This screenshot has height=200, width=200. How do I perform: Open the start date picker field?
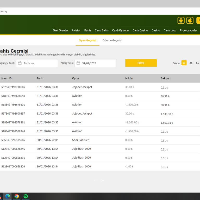click(x=39, y=63)
